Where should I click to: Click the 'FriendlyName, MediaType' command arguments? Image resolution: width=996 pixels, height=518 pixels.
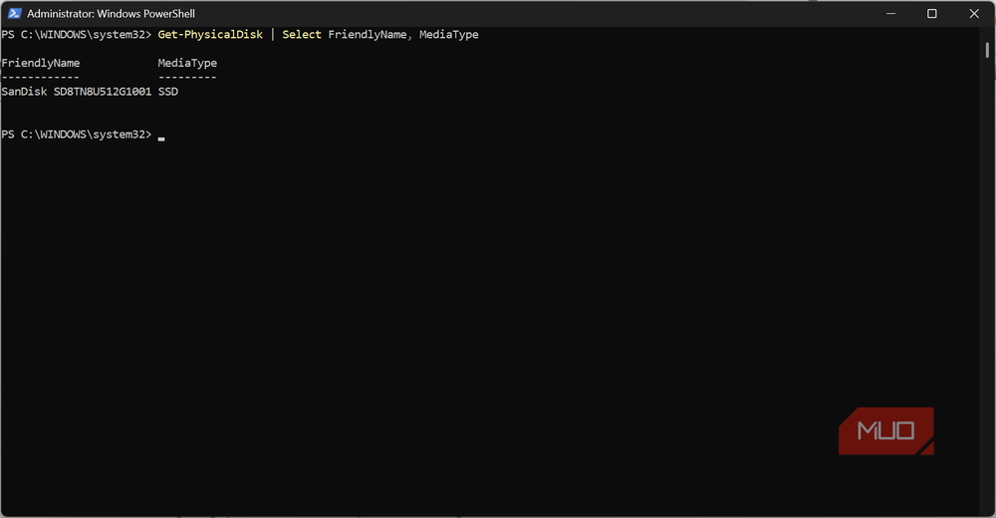pos(403,34)
